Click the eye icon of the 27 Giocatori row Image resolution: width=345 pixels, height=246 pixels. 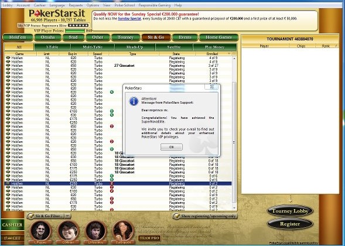pyautogui.click(x=8, y=66)
